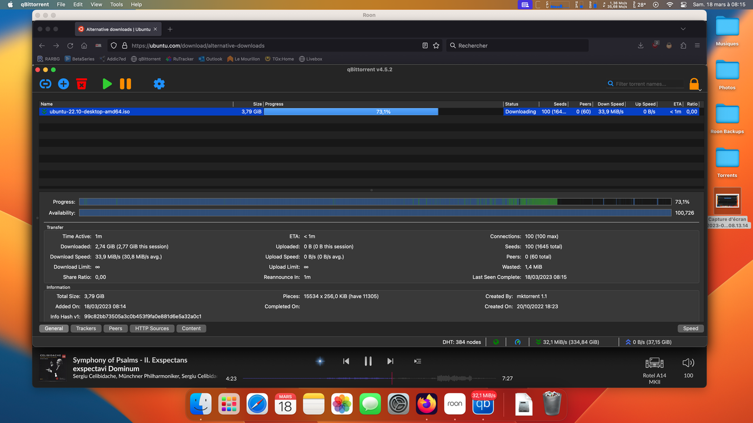Bookmark page with Firefox star icon
The width and height of the screenshot is (753, 423).
click(x=436, y=45)
